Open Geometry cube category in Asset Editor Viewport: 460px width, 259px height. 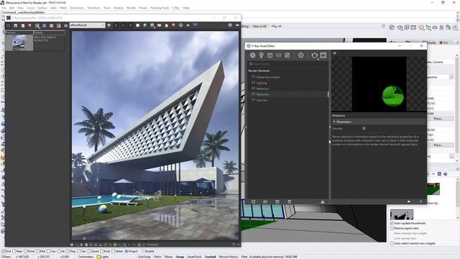point(270,55)
